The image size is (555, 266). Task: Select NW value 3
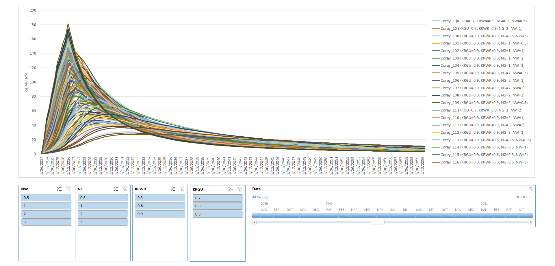point(46,222)
